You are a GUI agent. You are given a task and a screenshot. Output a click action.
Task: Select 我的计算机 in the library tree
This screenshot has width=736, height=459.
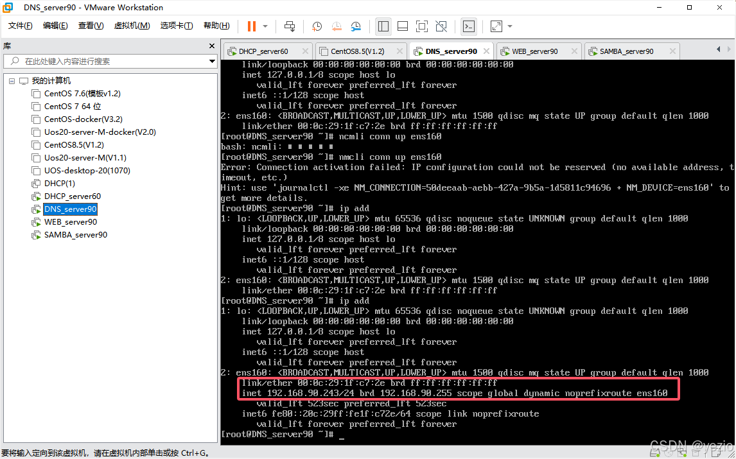(51, 81)
